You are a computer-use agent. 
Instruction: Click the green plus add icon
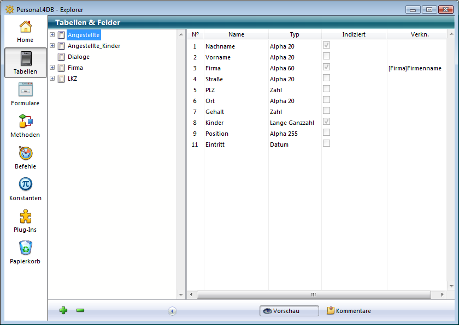(63, 310)
